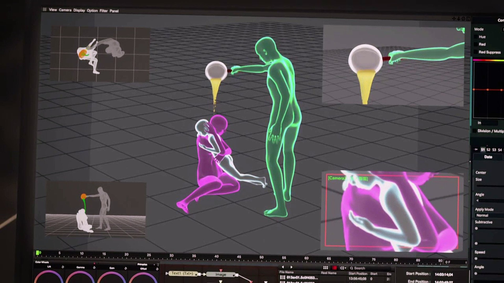Image resolution: width=504 pixels, height=283 pixels.
Task: Open the Date panel header
Action: click(x=488, y=157)
